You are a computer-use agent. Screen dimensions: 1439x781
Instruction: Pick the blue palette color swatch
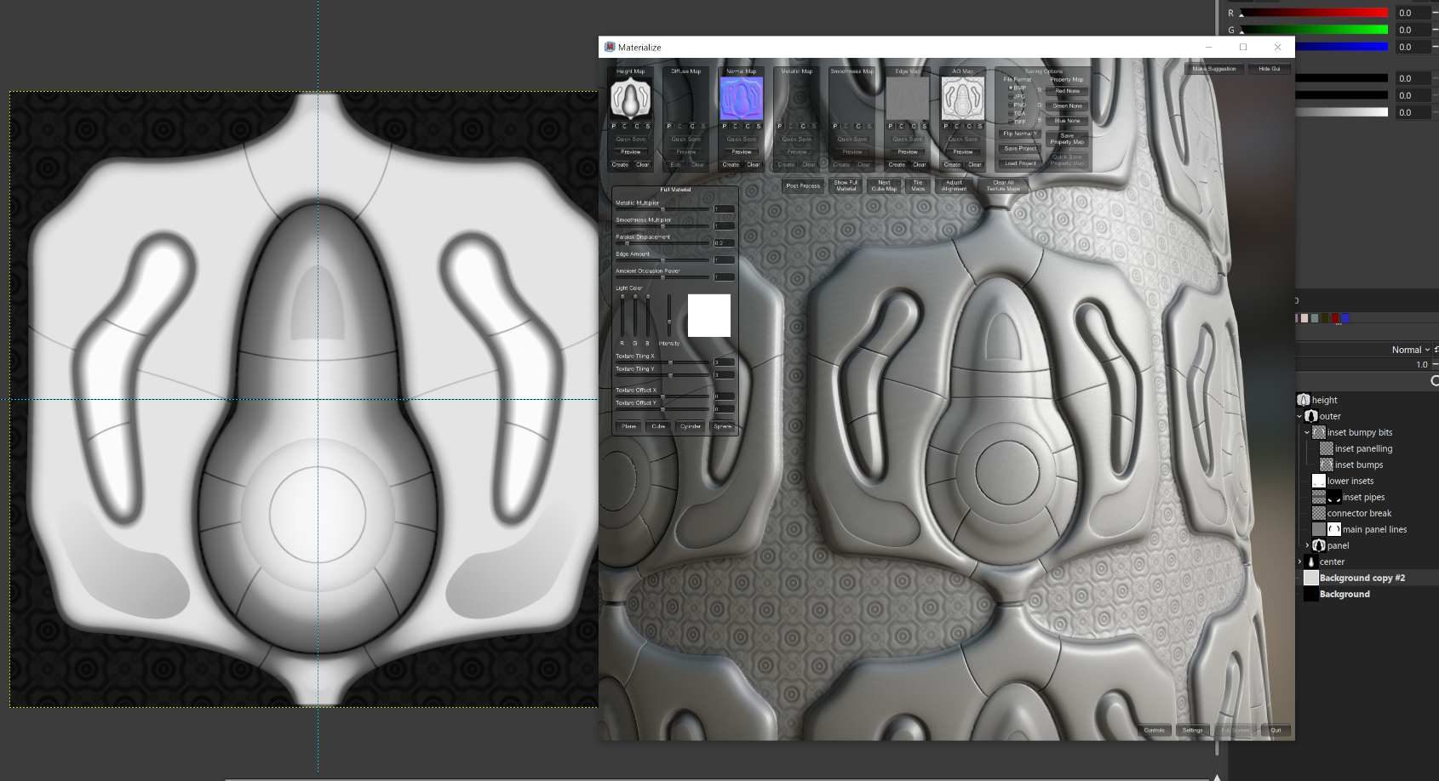point(1345,318)
